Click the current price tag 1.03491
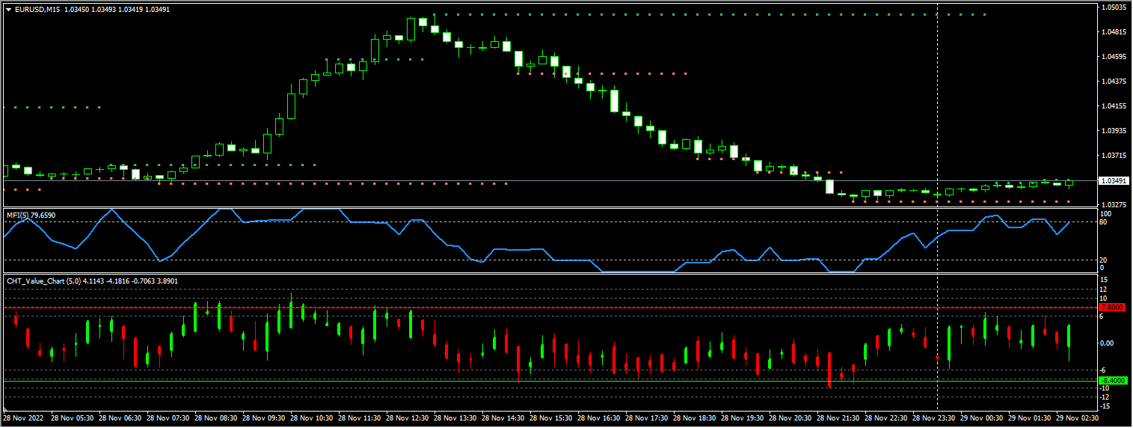 click(x=1114, y=181)
